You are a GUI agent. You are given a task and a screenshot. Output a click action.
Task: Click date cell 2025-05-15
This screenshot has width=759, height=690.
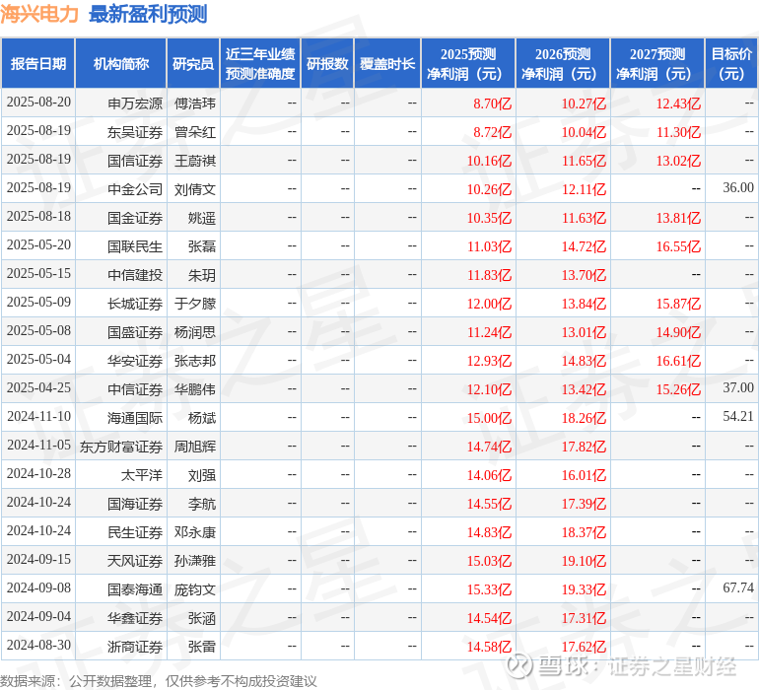(x=38, y=274)
